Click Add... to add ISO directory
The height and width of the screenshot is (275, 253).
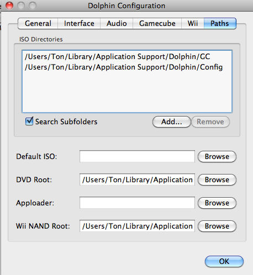click(172, 121)
